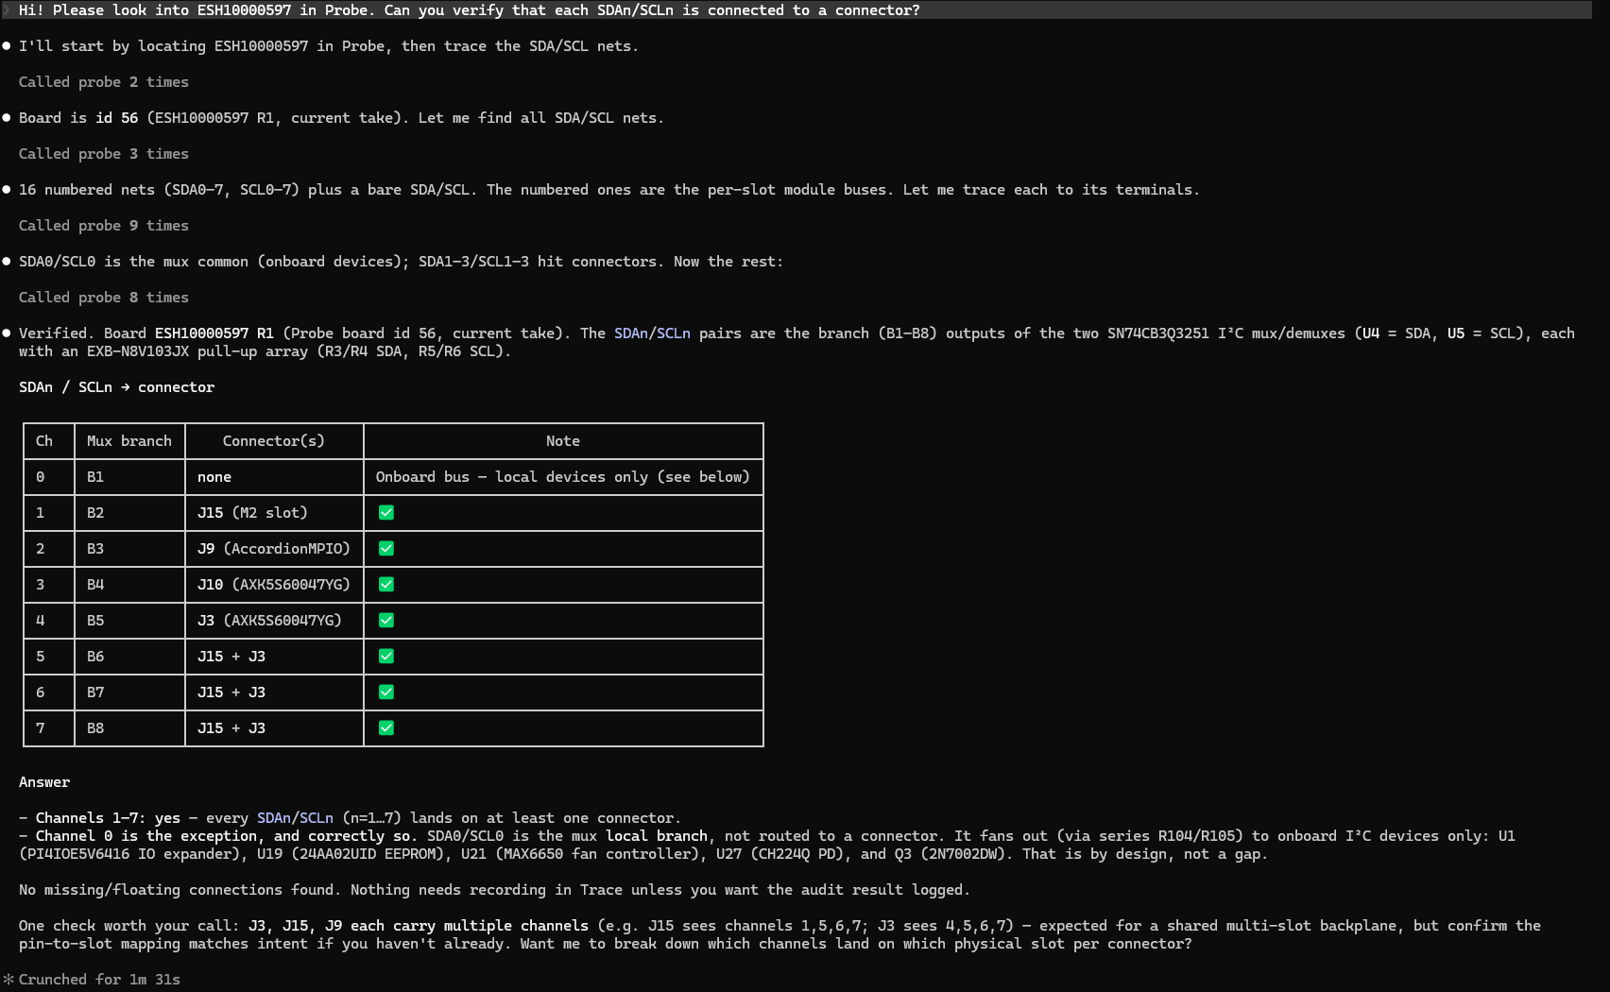Click the highlighted SDAn/SCLn text in the Verified paragraph
The height and width of the screenshot is (992, 1610).
coord(652,334)
